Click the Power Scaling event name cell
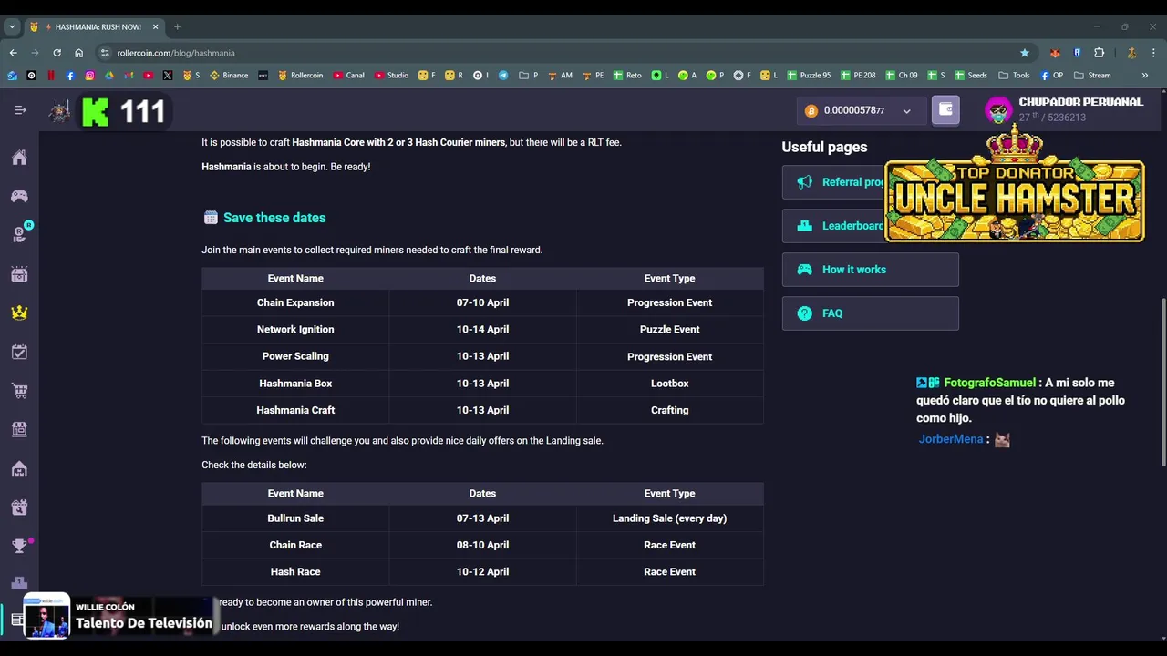This screenshot has width=1167, height=656. 295,356
